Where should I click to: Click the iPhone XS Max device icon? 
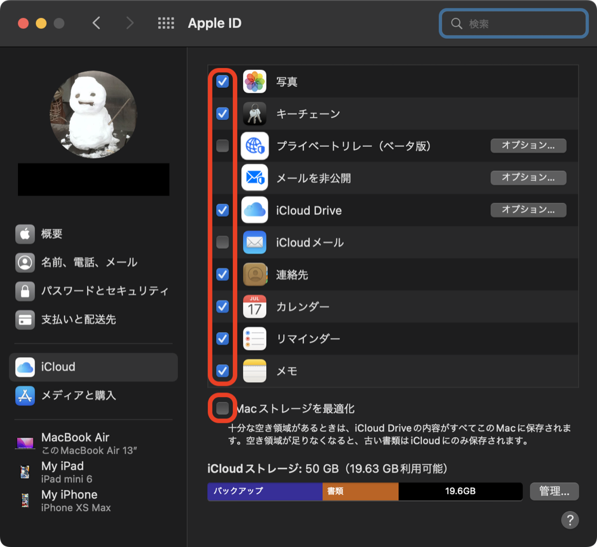(x=24, y=500)
